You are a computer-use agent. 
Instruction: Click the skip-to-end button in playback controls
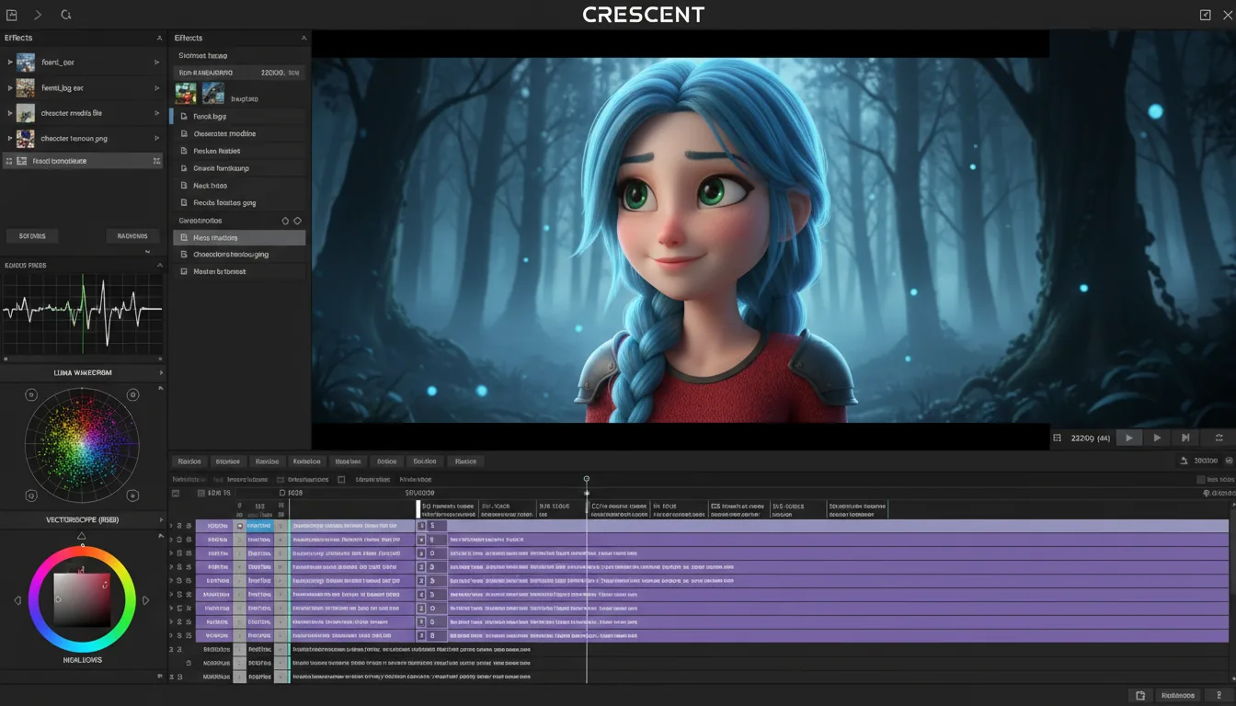(x=1185, y=438)
